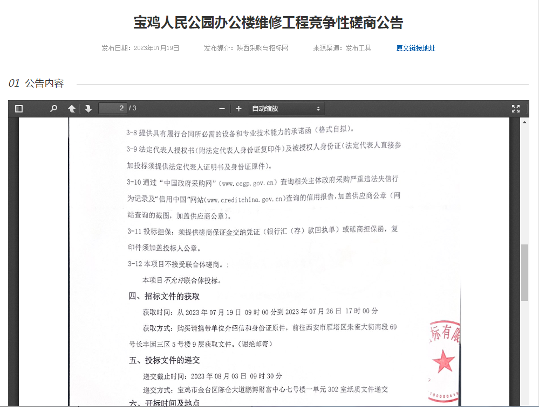Click the total page count text / 3

click(133, 108)
